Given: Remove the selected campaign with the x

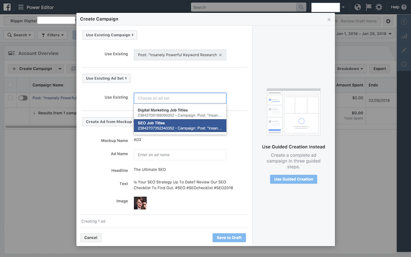Looking at the screenshot, I should pyautogui.click(x=220, y=55).
